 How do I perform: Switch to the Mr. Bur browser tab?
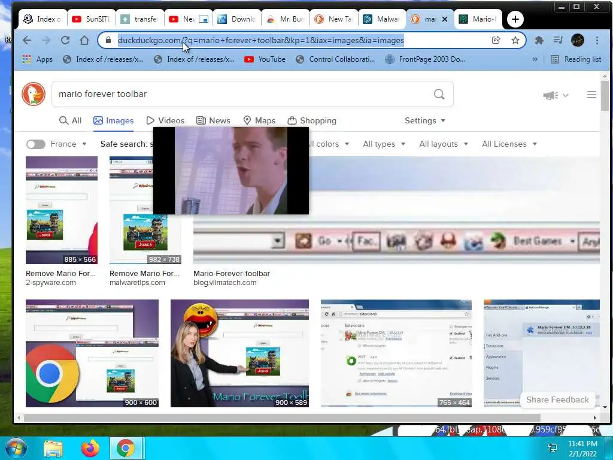tap(286, 19)
